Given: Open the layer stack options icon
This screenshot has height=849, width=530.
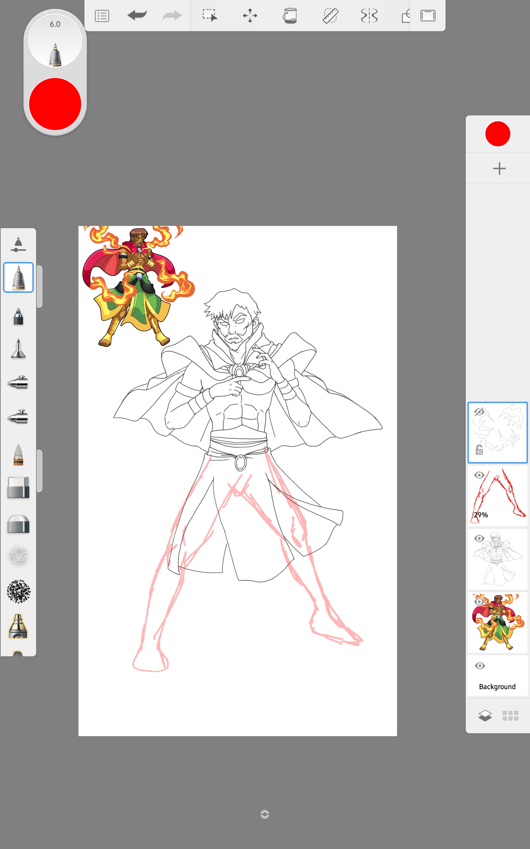Looking at the screenshot, I should point(485,715).
